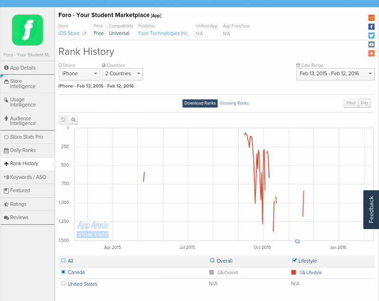This screenshot has width=379, height=301.
Task: Open Audience Intelligence in the sidebar
Action: point(27,121)
